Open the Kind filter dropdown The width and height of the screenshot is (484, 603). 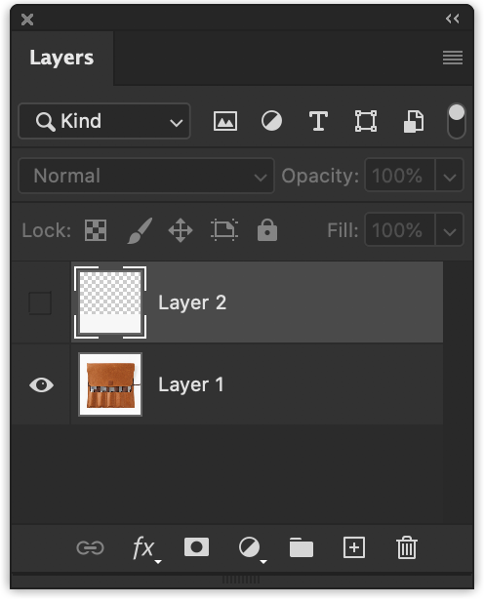click(104, 121)
